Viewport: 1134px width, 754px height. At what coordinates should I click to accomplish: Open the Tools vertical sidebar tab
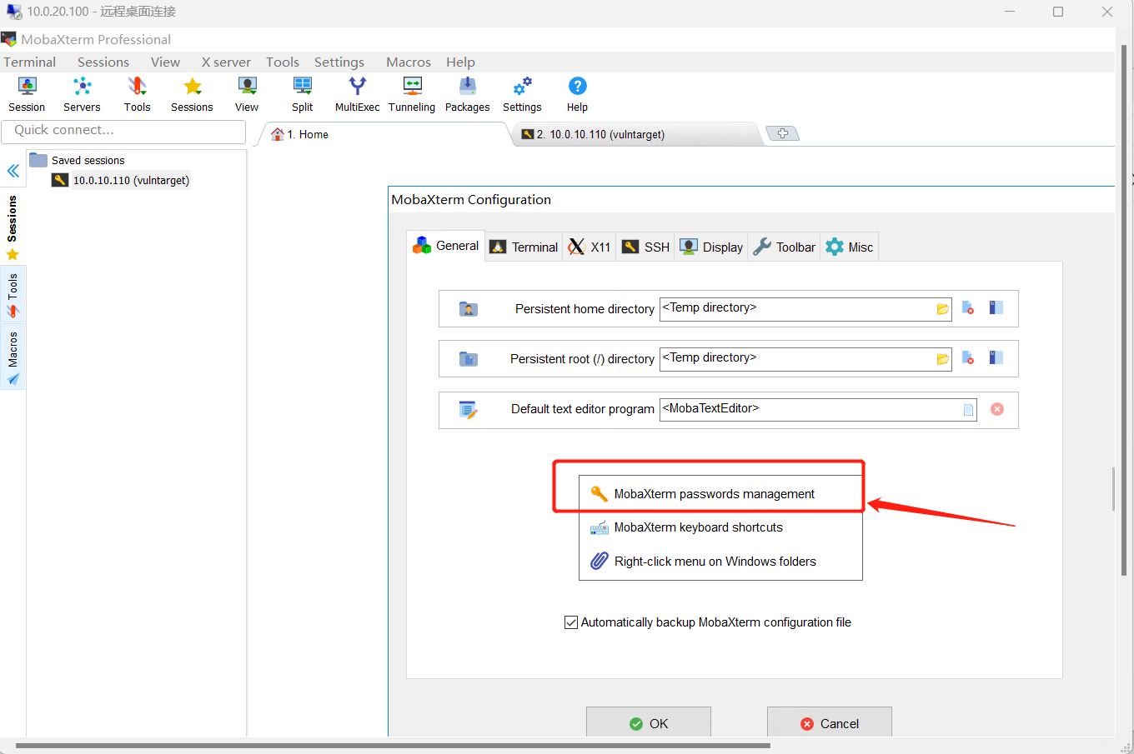(13, 295)
